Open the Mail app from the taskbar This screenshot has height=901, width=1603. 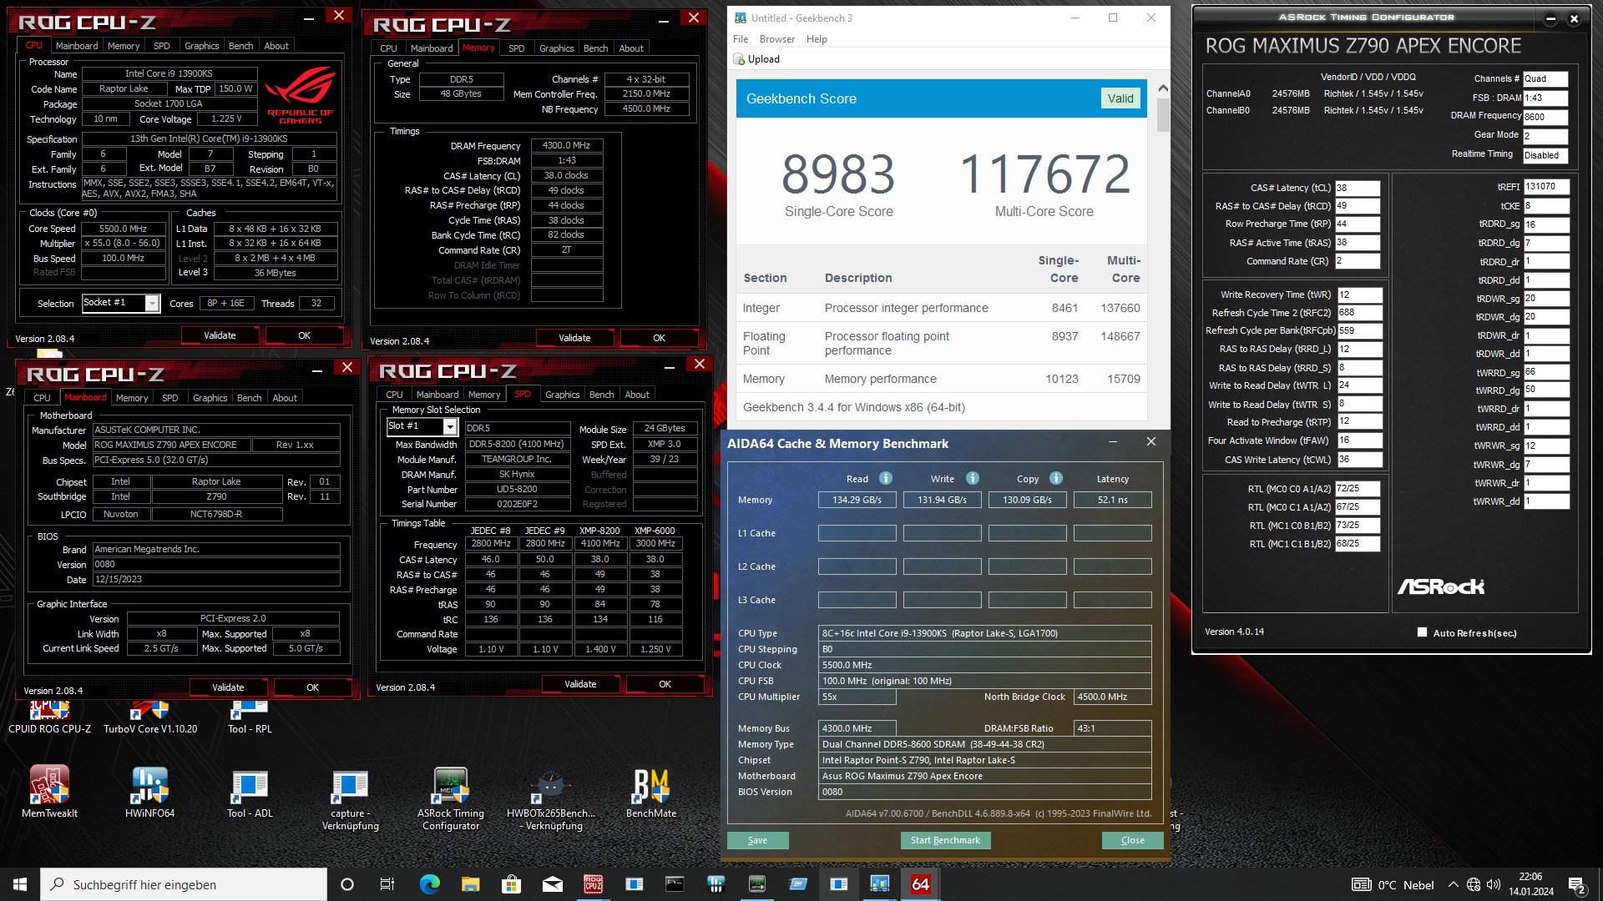[x=552, y=884]
